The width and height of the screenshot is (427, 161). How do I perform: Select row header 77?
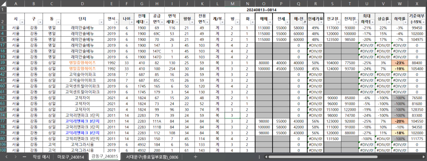point(3,121)
